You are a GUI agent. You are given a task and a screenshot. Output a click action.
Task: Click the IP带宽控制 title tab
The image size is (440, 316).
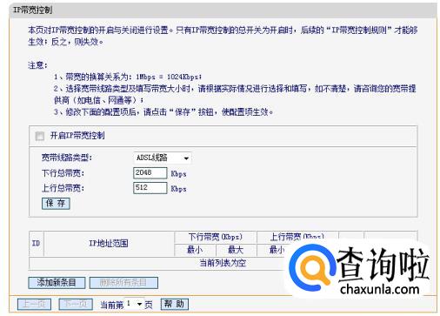[x=32, y=10]
